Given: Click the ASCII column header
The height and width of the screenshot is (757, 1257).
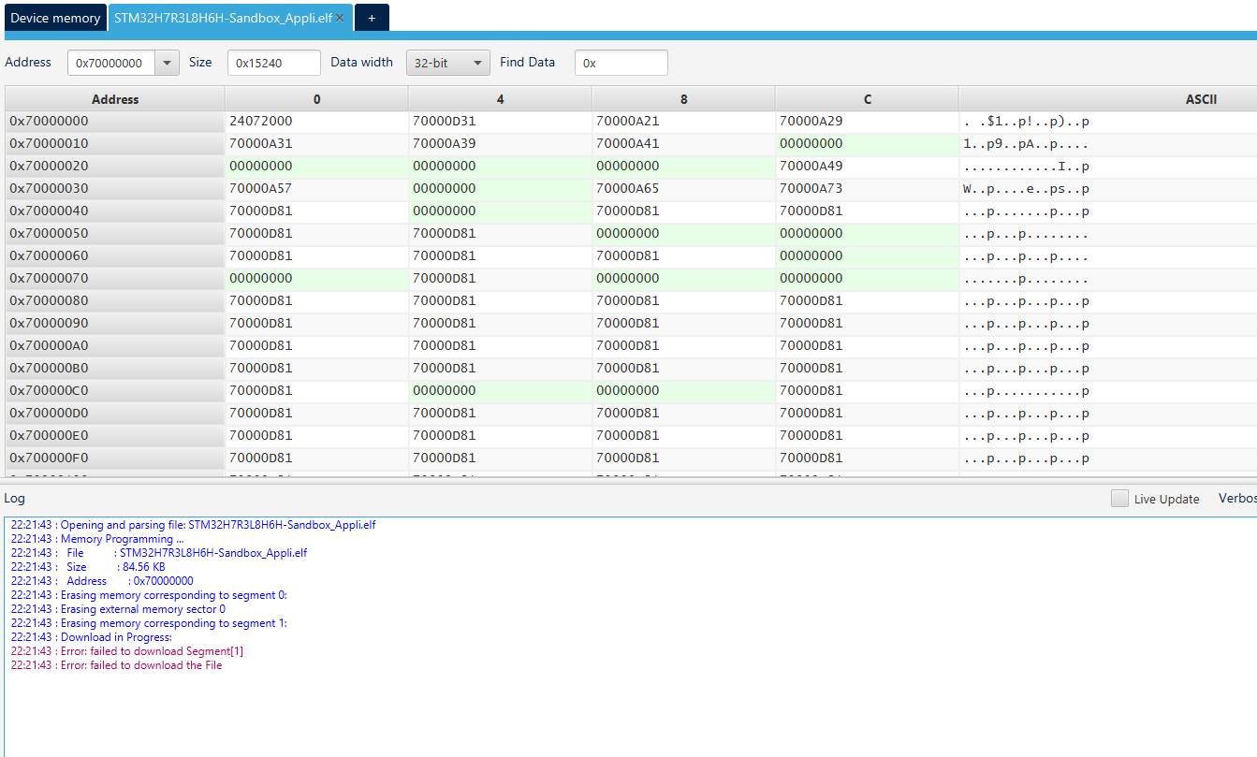Looking at the screenshot, I should click(1201, 98).
